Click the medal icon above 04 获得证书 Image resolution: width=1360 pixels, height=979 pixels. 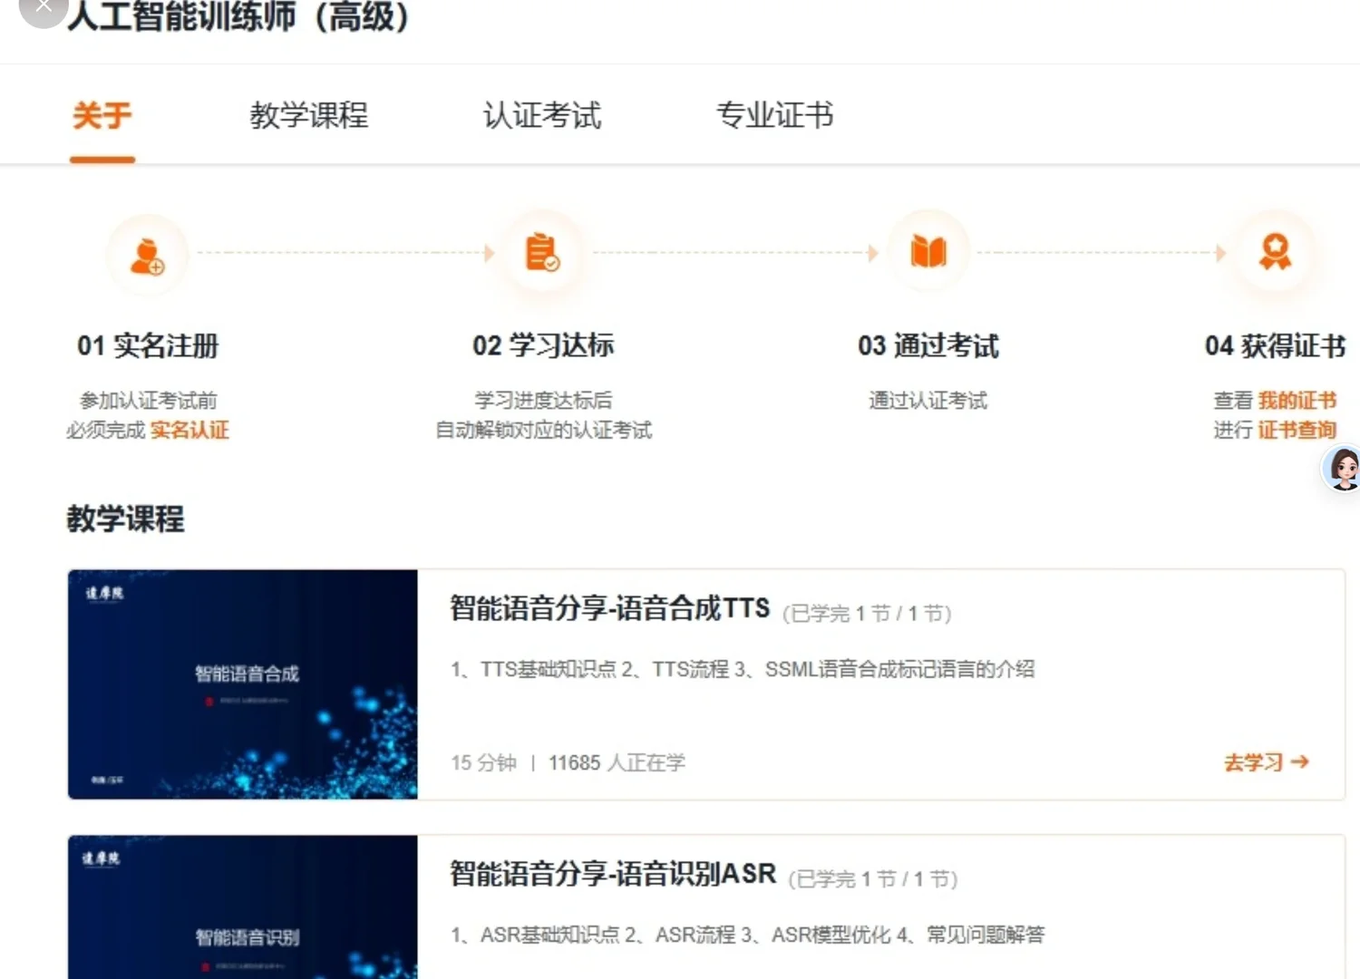(x=1274, y=253)
